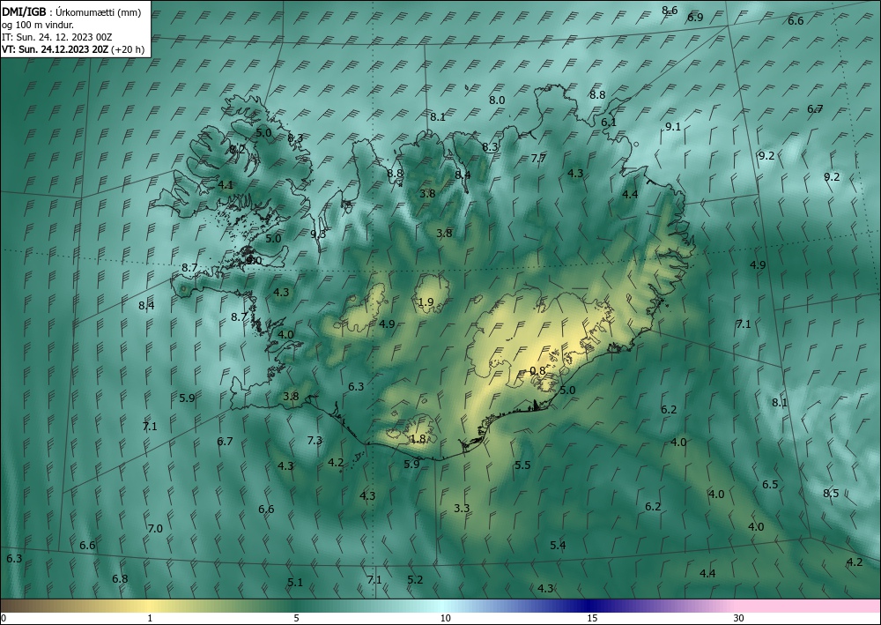Click the map value 5.4
This screenshot has height=625, width=881.
(558, 545)
